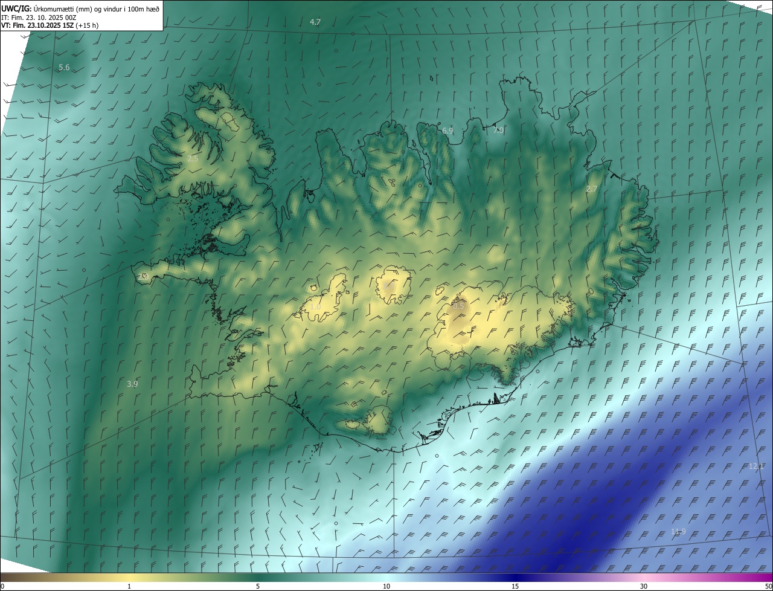Viewport: 773px width, 591px height.
Task: Click the colorbar tick label 15
Action: (515, 586)
